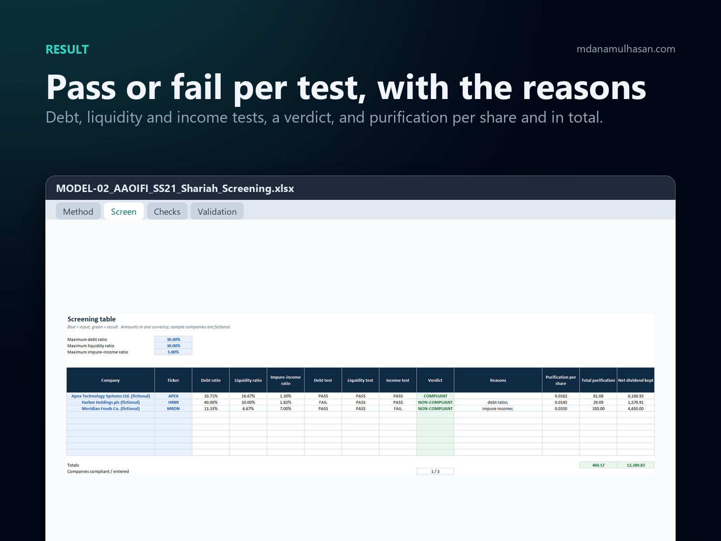
Task: Click the Verdict column header
Action: pos(435,380)
